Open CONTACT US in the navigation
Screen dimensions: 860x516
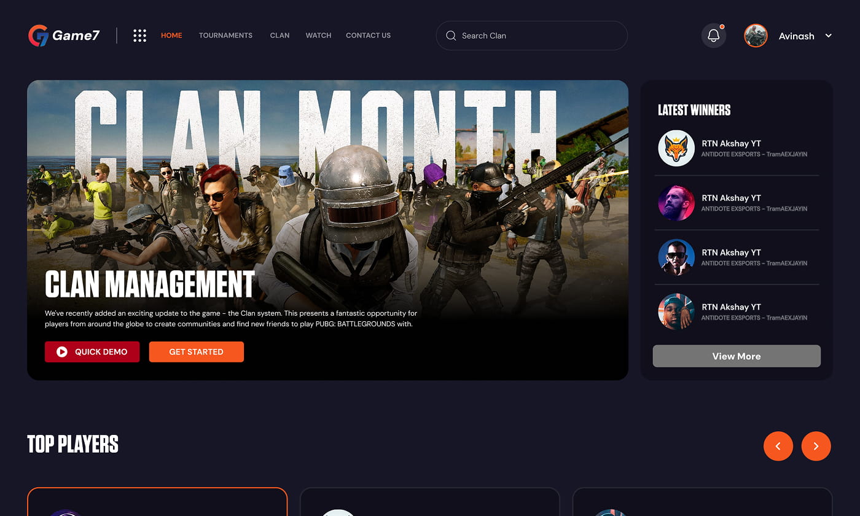(x=368, y=36)
